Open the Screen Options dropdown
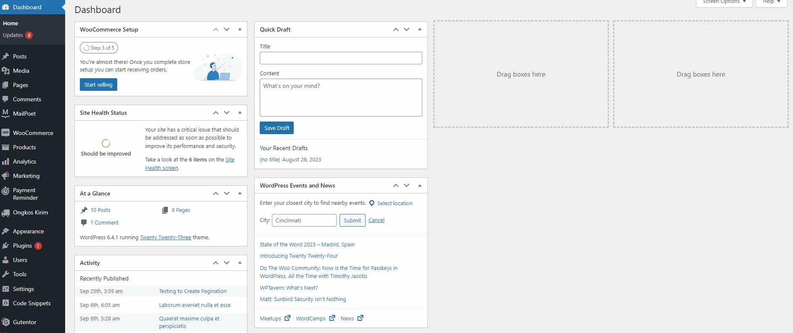793x333 pixels. click(725, 3)
